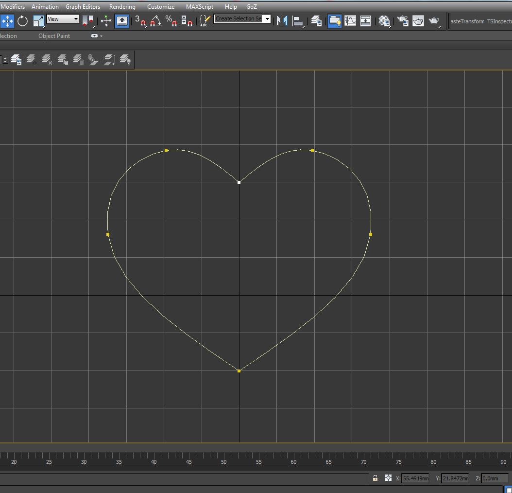Click the Mirror tool icon
512x493 pixels.
coord(282,21)
